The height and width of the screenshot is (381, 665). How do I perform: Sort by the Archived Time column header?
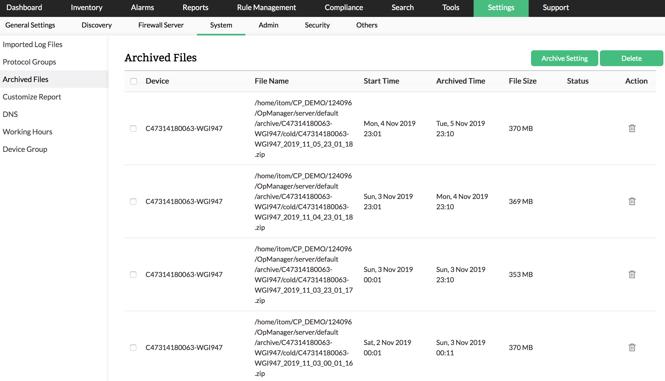(x=460, y=81)
